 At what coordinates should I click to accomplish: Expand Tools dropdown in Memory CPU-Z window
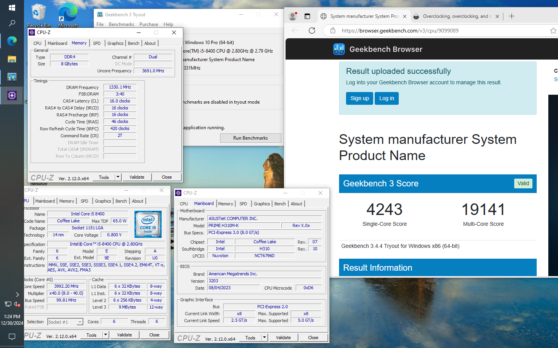point(118,177)
